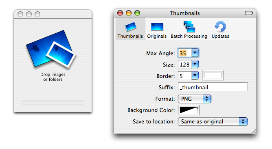Click the toolbar toggle pill button

(249, 13)
